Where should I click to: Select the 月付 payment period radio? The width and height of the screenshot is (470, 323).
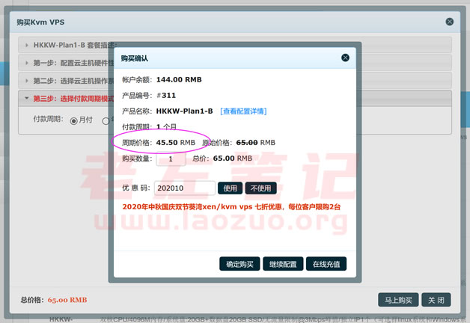[x=74, y=120]
